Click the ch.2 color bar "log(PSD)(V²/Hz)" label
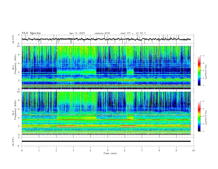The height and width of the screenshot is (169, 218). pyautogui.click(x=206, y=118)
